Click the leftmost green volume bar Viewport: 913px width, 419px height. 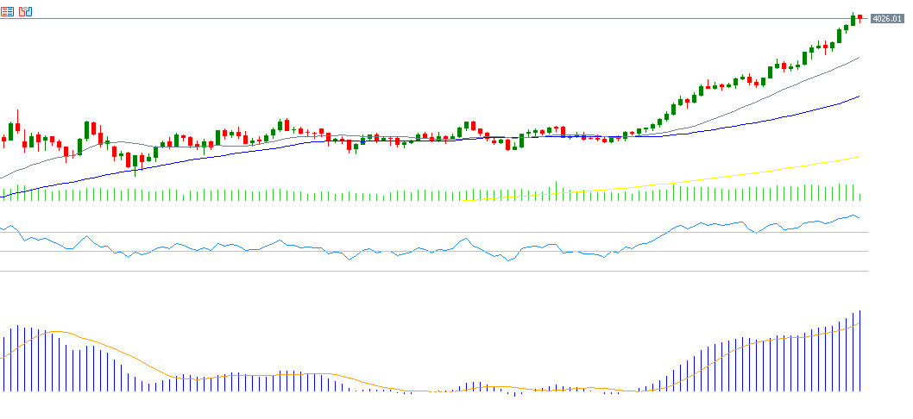[x=3, y=196]
